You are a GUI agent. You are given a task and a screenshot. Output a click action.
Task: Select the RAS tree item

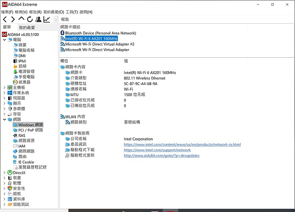click(19, 135)
